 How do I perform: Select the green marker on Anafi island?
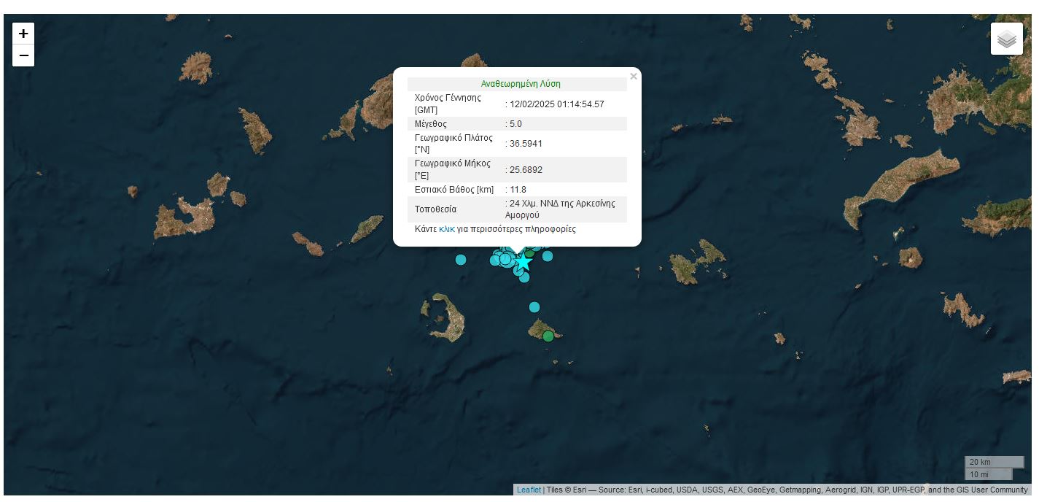click(x=548, y=336)
